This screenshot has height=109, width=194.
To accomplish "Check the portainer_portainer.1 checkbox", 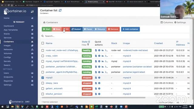I will 43,67.
